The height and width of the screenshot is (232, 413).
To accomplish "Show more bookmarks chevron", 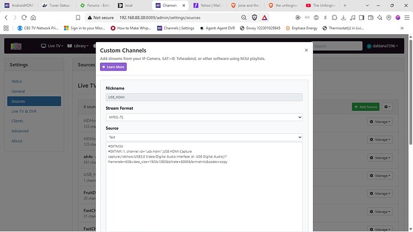I will (x=402, y=28).
